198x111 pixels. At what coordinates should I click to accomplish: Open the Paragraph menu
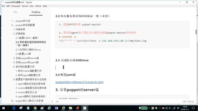point(16,6)
